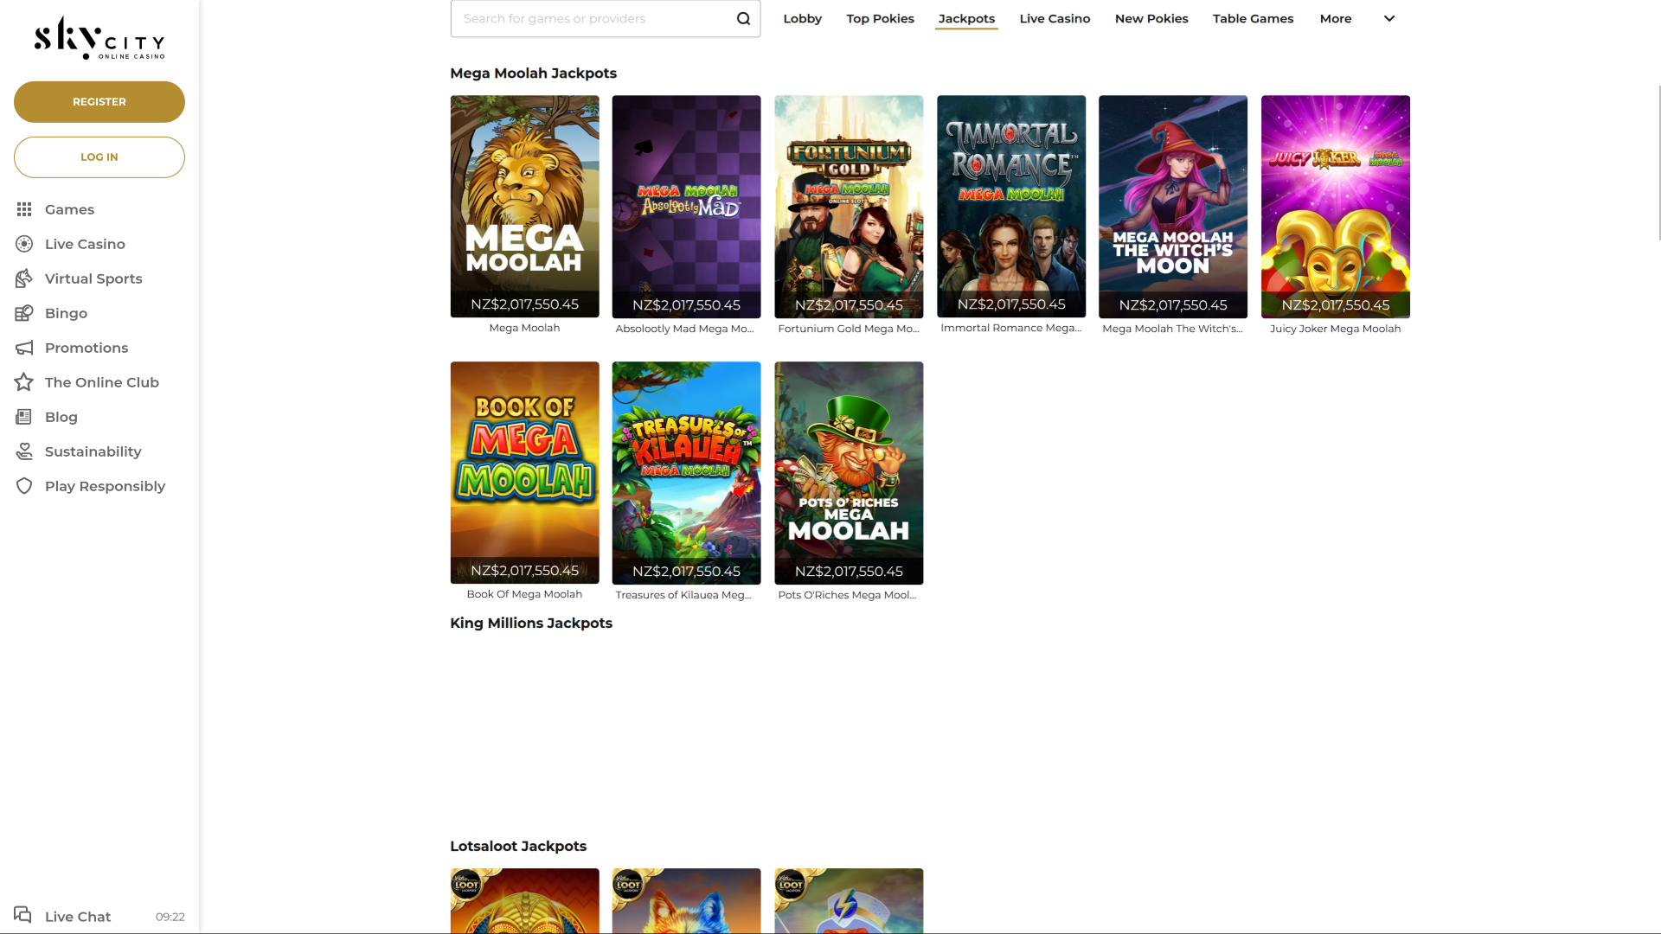Open Bingo from the sidebar icon
The image size is (1661, 934).
click(23, 313)
